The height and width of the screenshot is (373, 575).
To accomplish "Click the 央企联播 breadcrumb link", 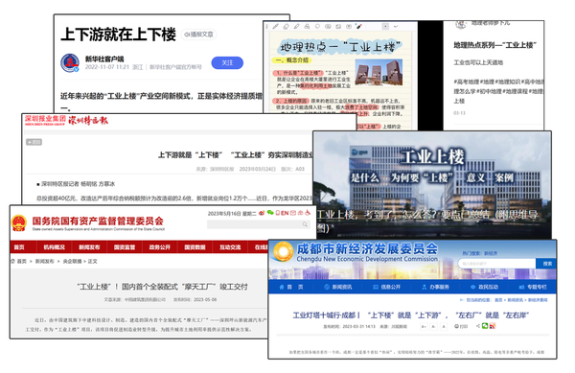I will [x=72, y=261].
